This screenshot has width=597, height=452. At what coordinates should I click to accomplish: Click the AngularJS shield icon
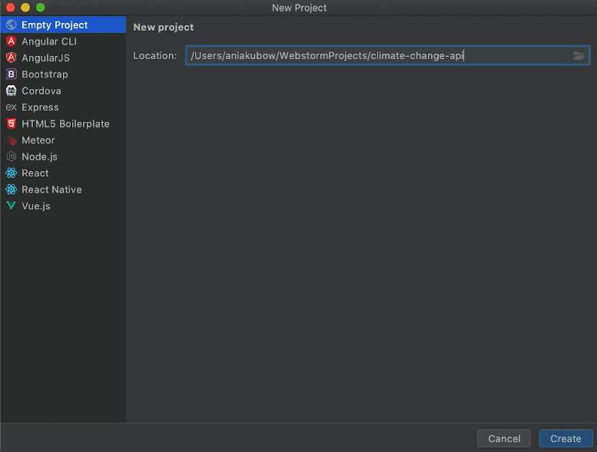click(x=11, y=58)
